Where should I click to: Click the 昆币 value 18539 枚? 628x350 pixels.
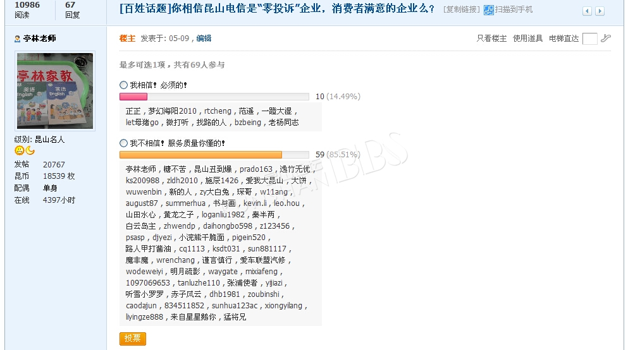(59, 176)
